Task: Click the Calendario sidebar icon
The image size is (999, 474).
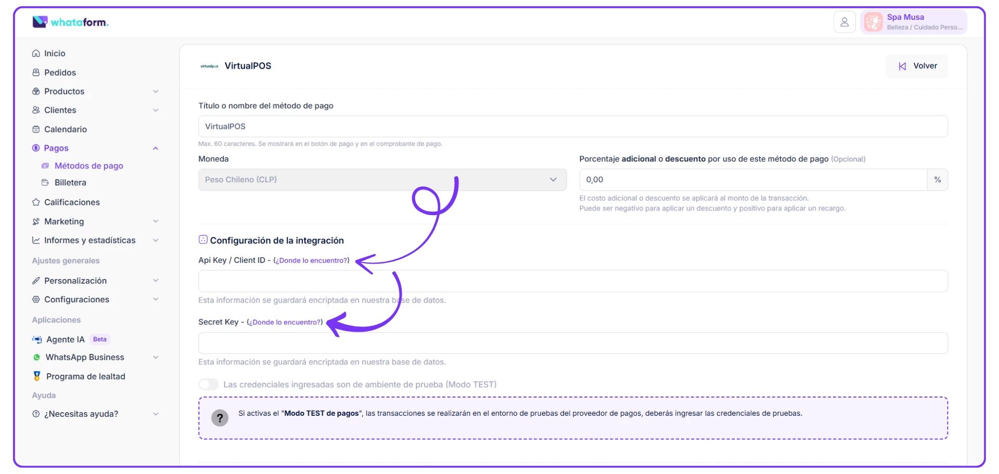Action: [36, 129]
